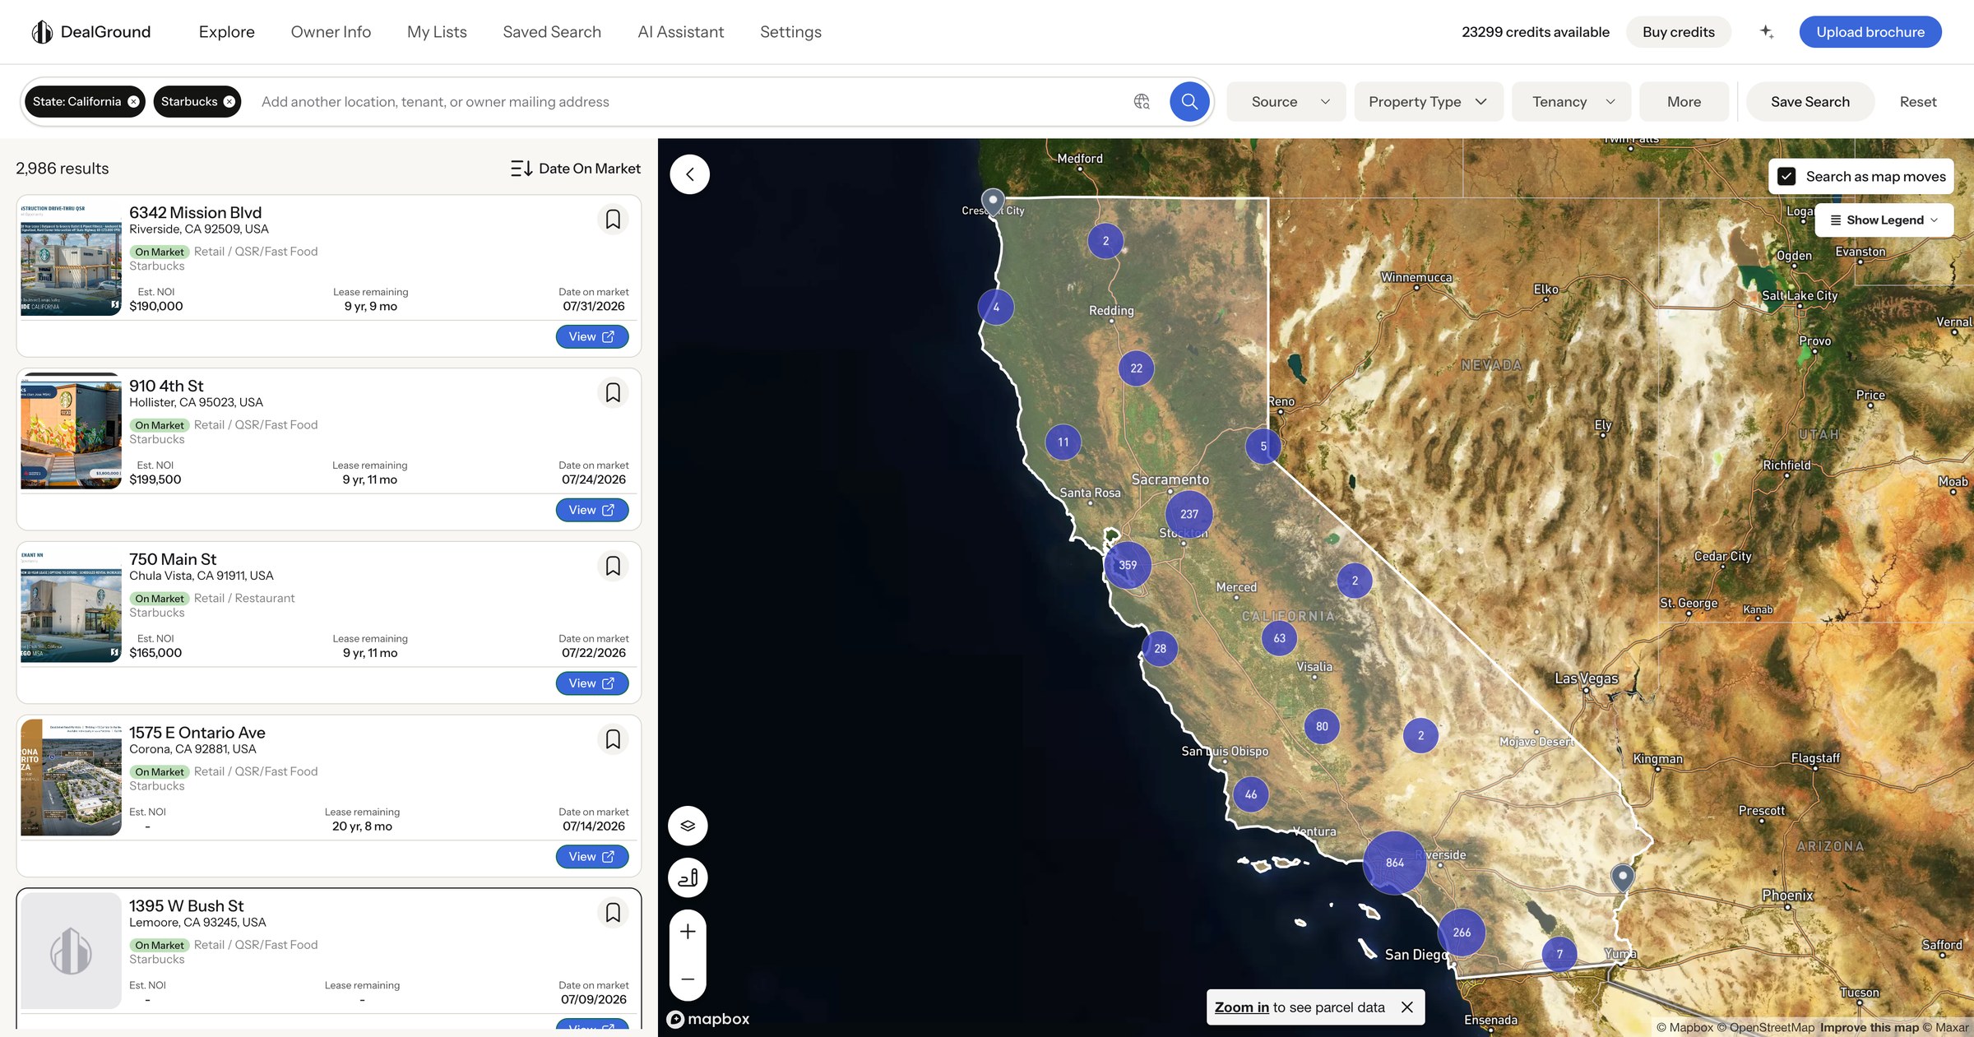Viewport: 1974px width, 1037px height.
Task: Open the Source filter dropdown
Action: pos(1286,102)
